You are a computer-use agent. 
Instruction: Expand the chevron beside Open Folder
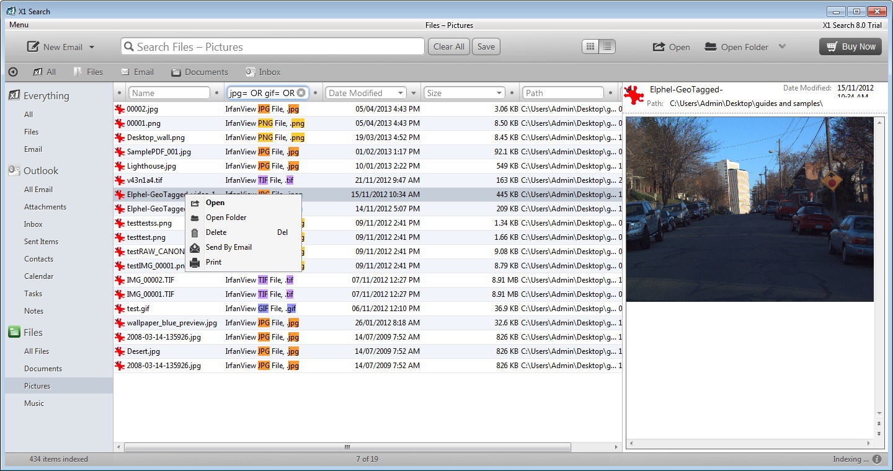coord(782,46)
